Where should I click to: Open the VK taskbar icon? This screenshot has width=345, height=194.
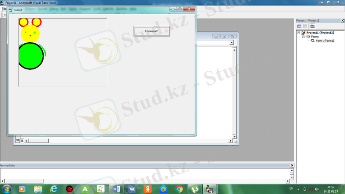(132, 188)
